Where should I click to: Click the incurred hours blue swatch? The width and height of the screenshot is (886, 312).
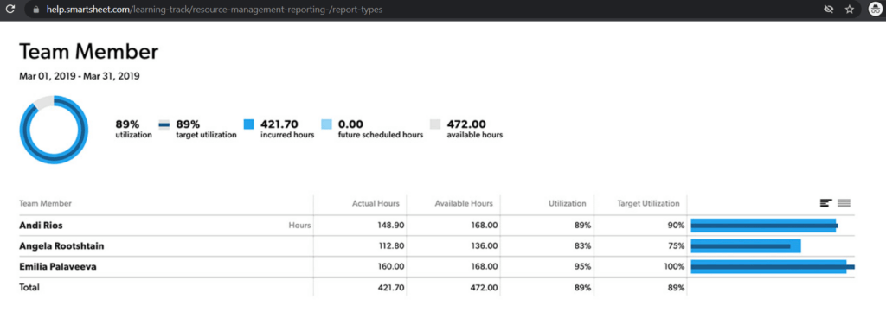pyautogui.click(x=248, y=124)
